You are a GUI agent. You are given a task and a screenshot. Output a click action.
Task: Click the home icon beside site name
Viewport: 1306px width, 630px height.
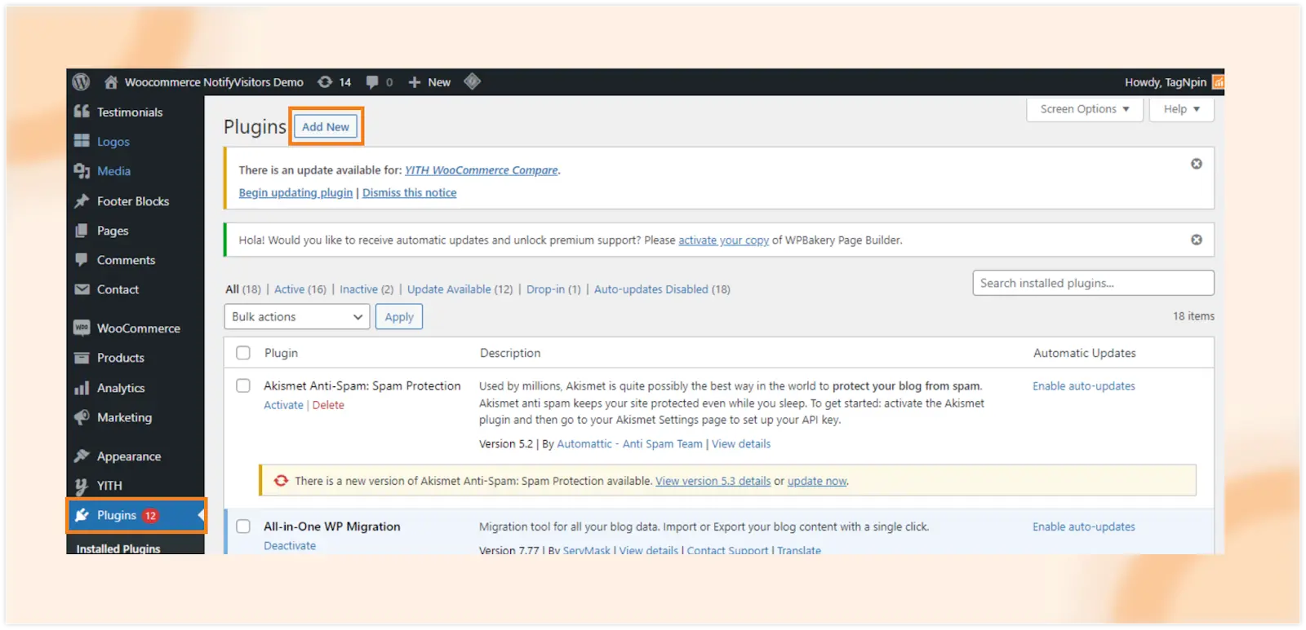click(x=111, y=82)
